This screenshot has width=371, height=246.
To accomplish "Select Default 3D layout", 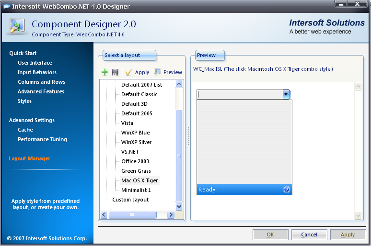I will [x=134, y=104].
